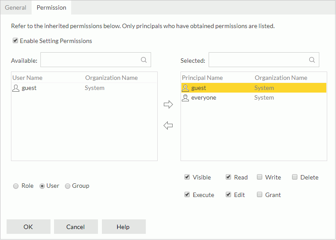Click the Cancel button
Image resolution: width=336 pixels, height=240 pixels.
[x=76, y=226]
